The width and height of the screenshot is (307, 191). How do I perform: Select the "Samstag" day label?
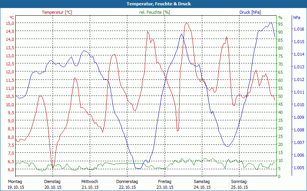click(x=201, y=181)
